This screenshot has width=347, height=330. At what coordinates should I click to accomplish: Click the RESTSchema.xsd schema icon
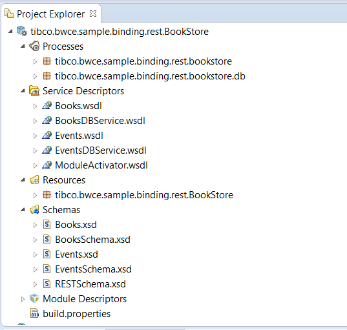(x=47, y=284)
